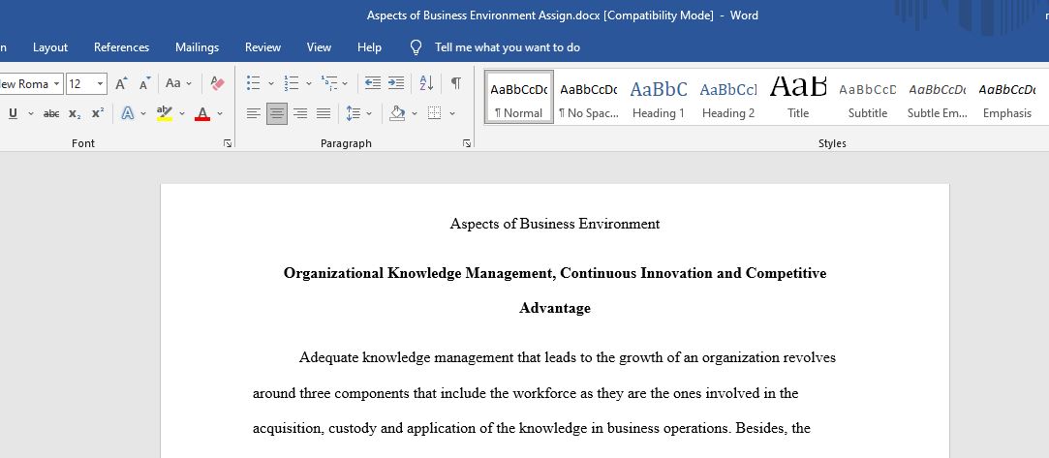This screenshot has height=458, width=1049.
Task: Click the text 'Adequate knowledge management'
Action: [x=406, y=357]
